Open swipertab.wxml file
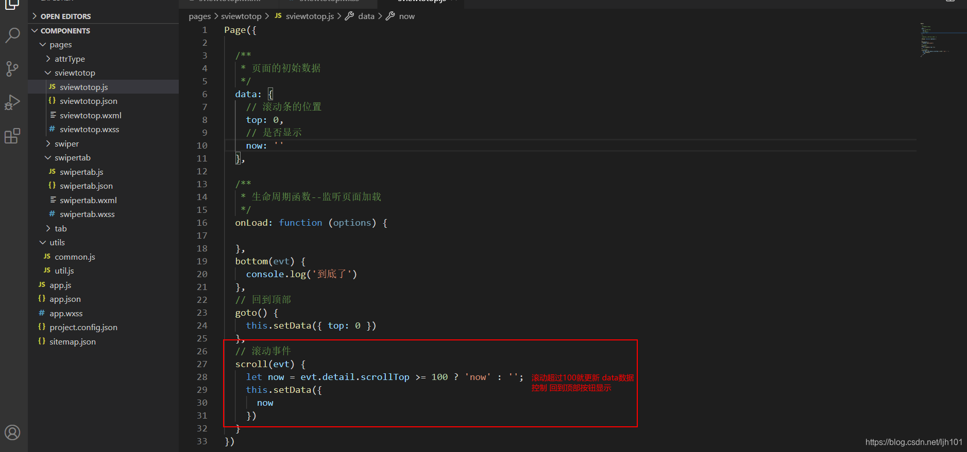 88,201
